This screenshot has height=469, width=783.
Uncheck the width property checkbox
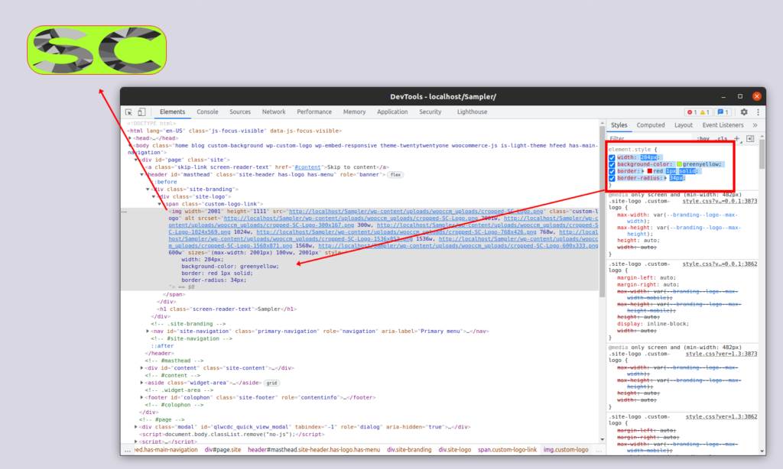click(612, 157)
